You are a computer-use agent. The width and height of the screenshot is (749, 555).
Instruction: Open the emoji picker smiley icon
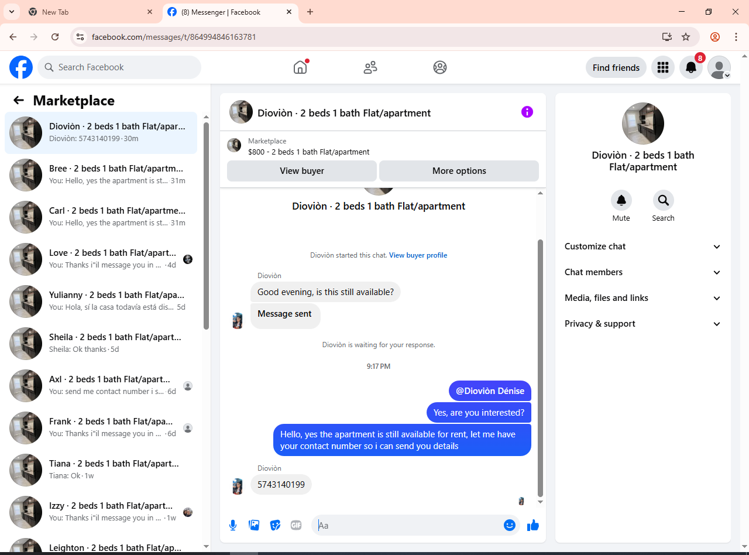coord(510,525)
